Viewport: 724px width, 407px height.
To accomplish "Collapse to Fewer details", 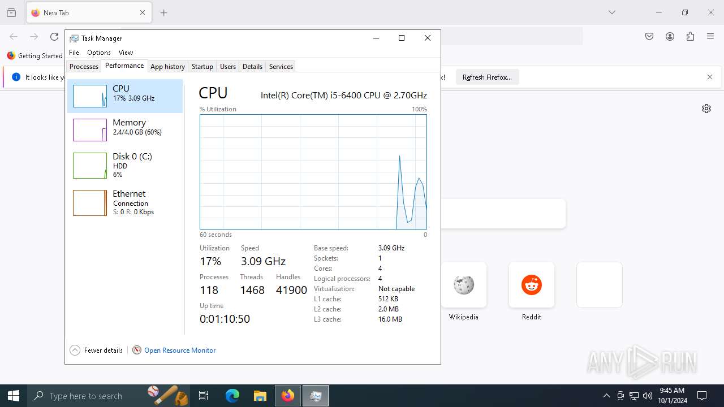I will 96,350.
